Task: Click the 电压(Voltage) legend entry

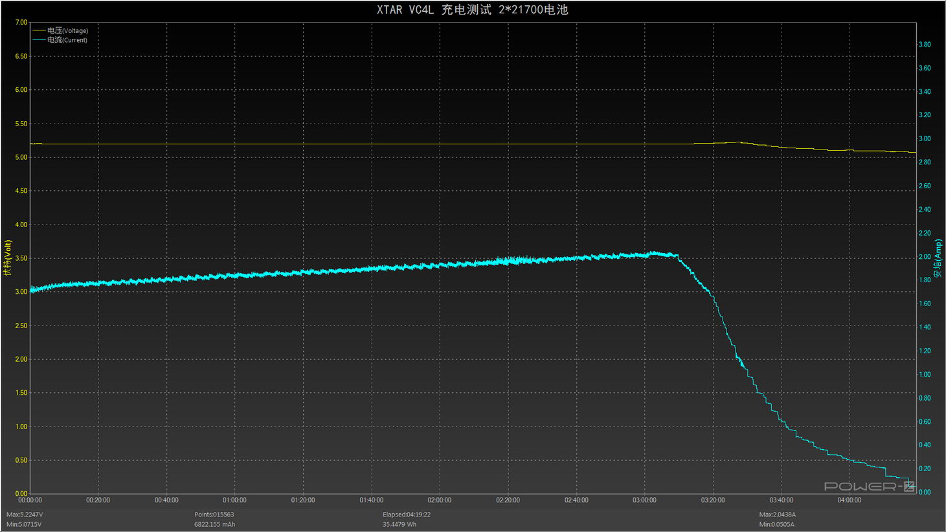Action: click(x=60, y=30)
